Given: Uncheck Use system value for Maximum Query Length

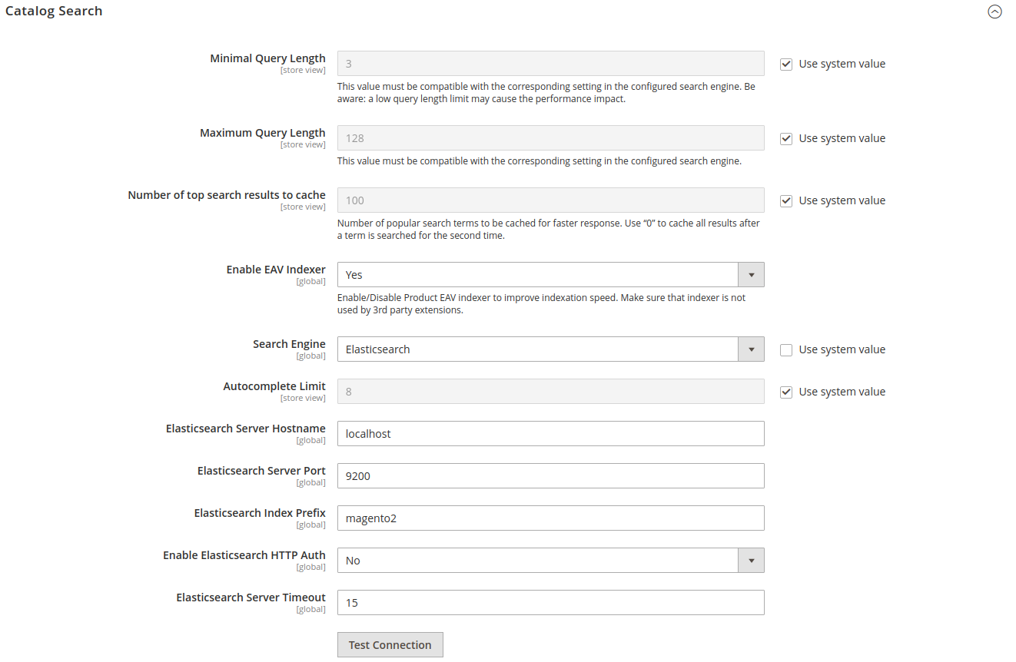Looking at the screenshot, I should [x=786, y=139].
